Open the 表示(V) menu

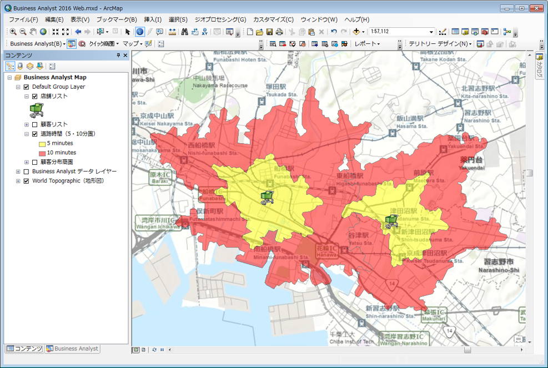pyautogui.click(x=80, y=19)
